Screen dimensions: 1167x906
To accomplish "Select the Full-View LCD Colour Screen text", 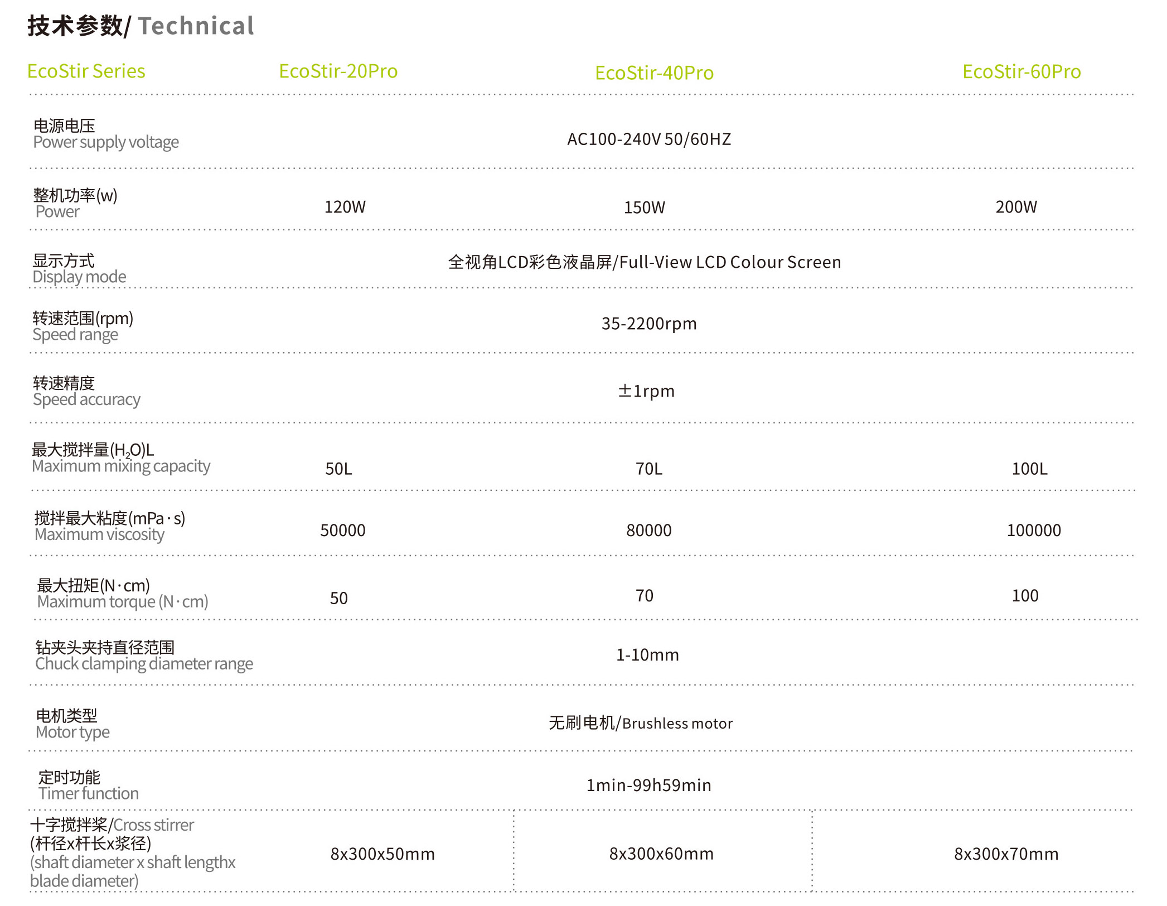I will (729, 262).
